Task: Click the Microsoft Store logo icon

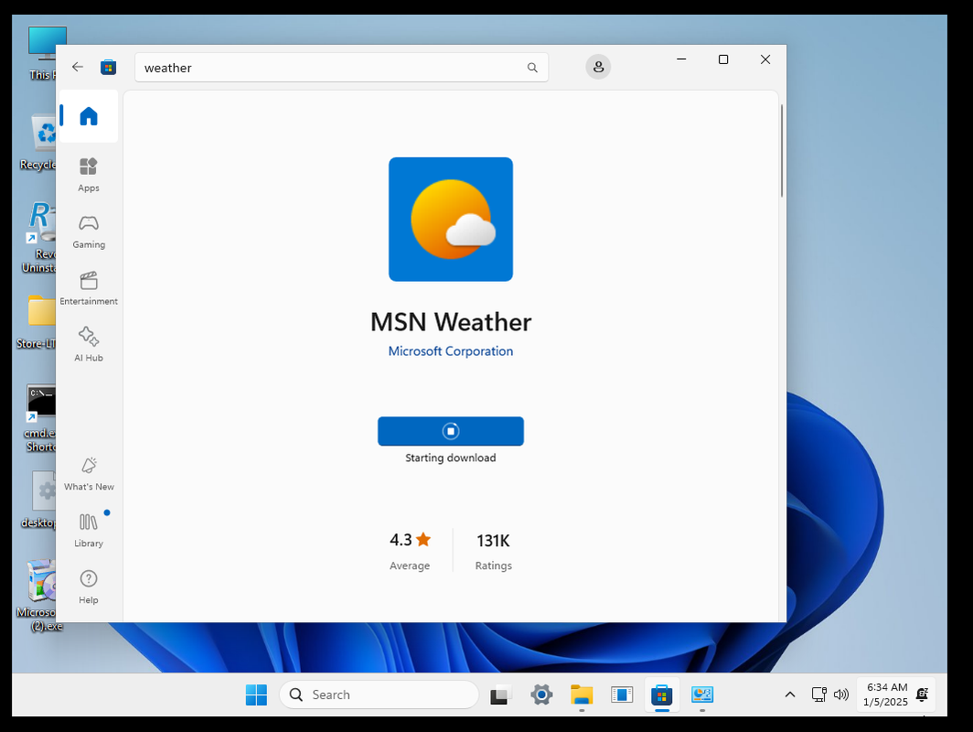Action: (109, 67)
